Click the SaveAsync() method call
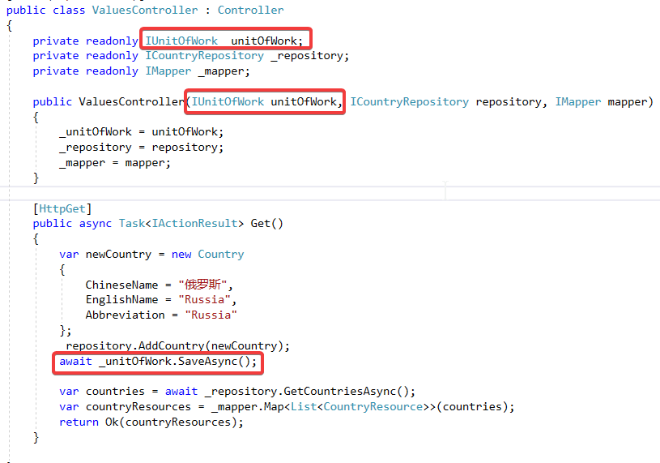The image size is (660, 463). pyautogui.click(x=215, y=362)
